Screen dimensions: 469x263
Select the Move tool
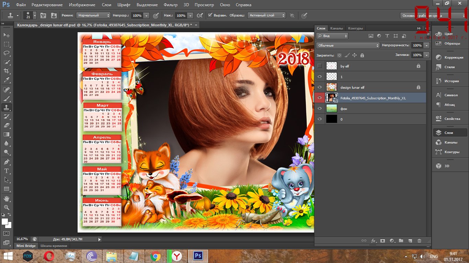(x=7, y=35)
